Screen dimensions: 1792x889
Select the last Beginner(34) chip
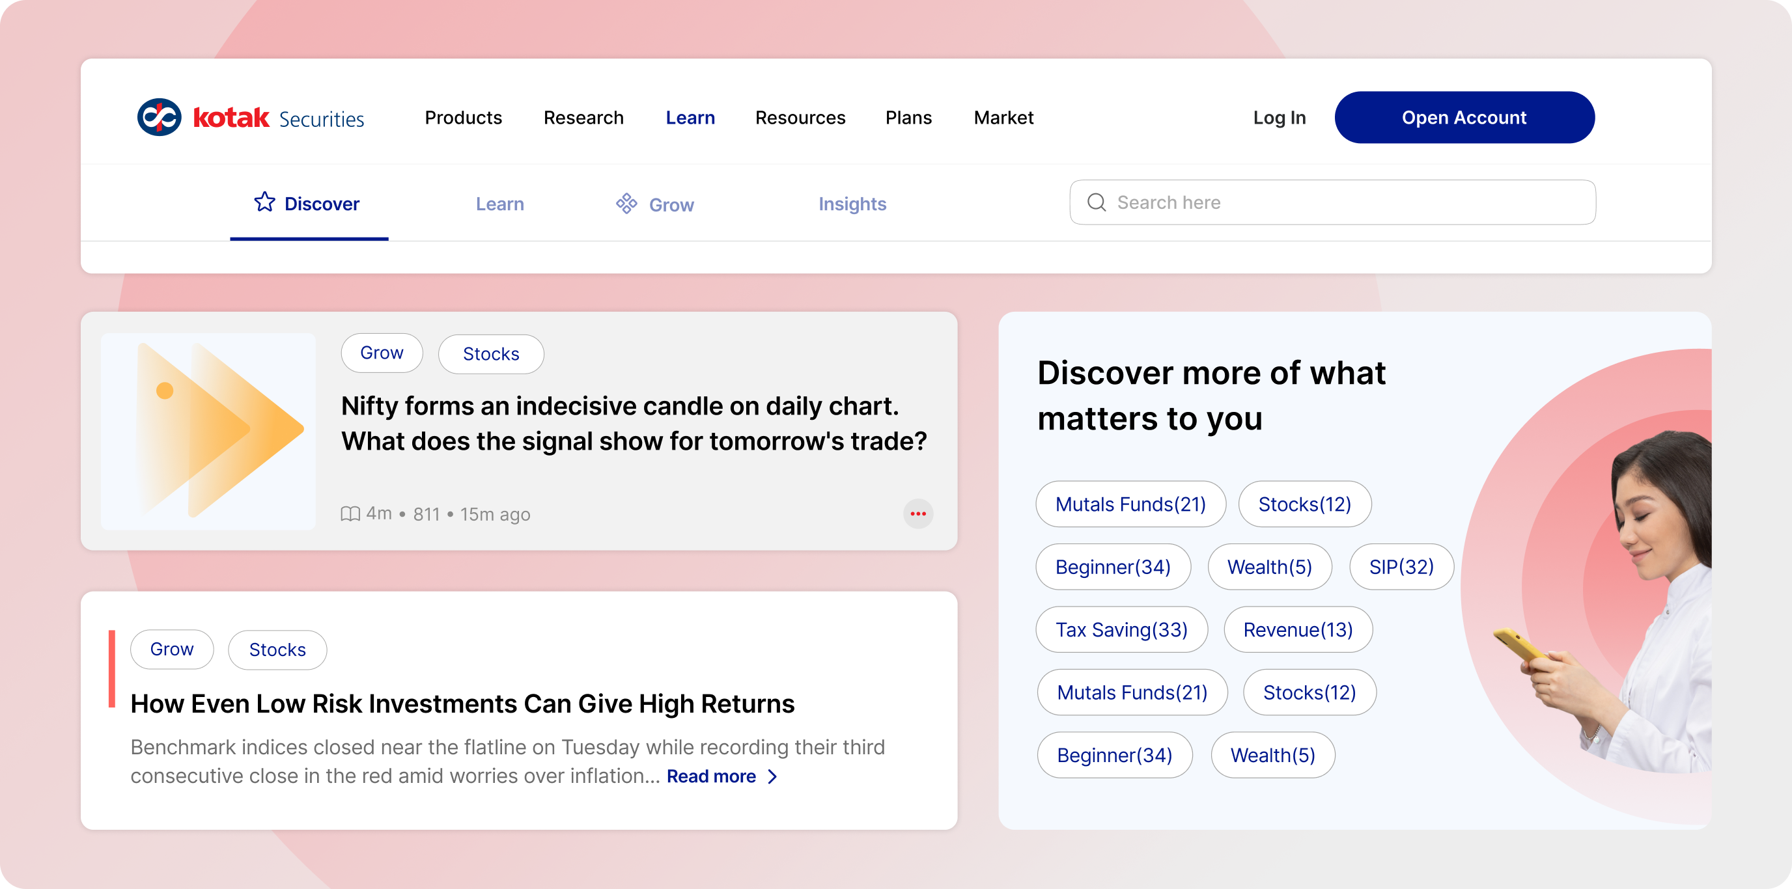tap(1114, 755)
